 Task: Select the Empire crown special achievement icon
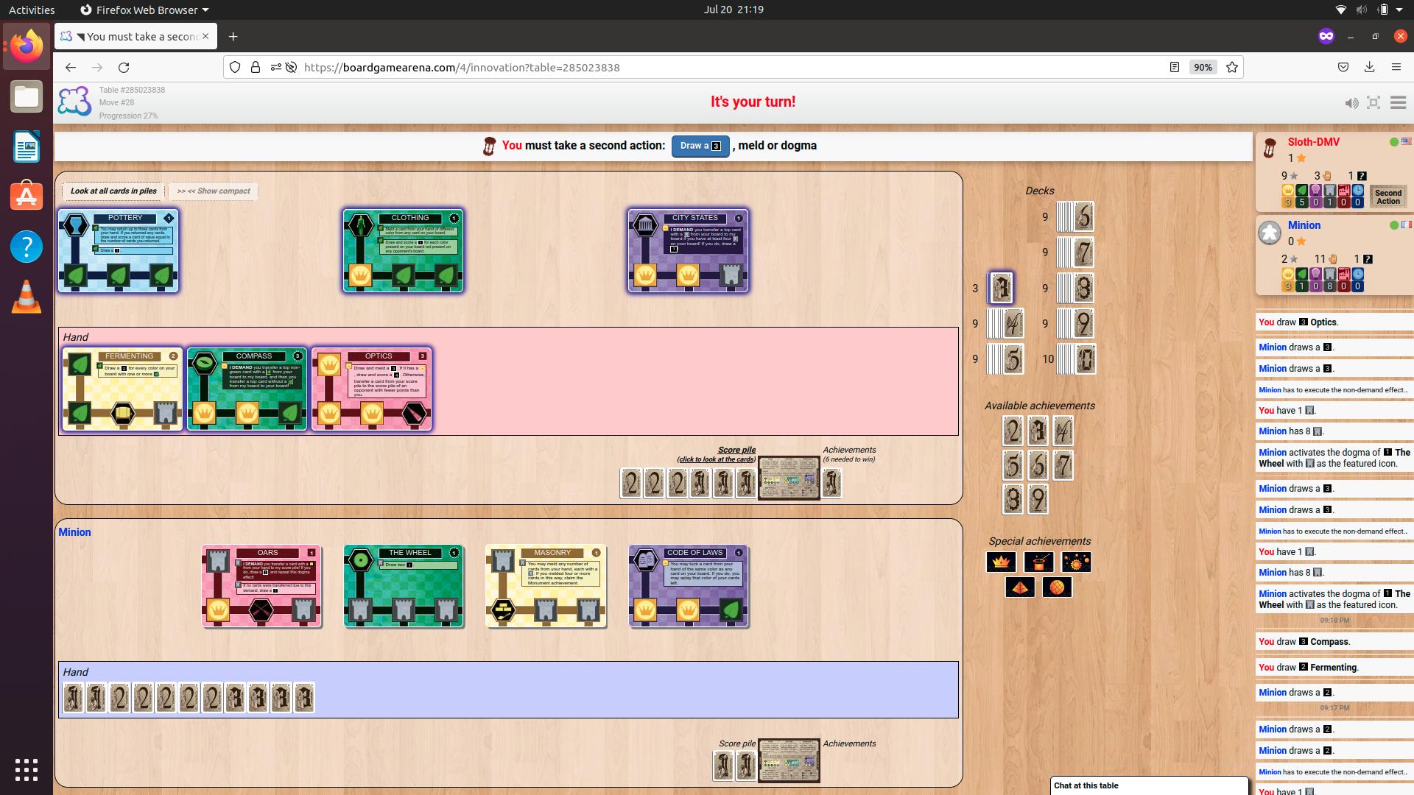coord(1001,562)
